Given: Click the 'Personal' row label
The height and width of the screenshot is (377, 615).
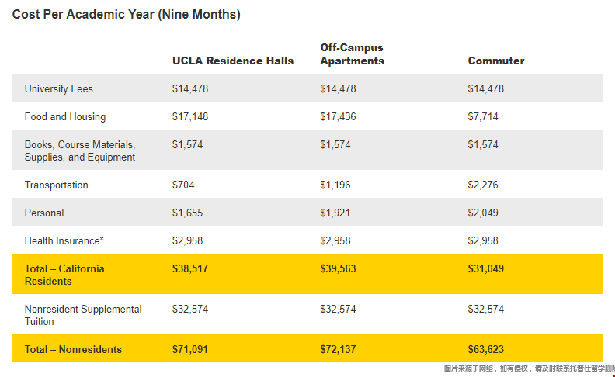Looking at the screenshot, I should coord(44,213).
